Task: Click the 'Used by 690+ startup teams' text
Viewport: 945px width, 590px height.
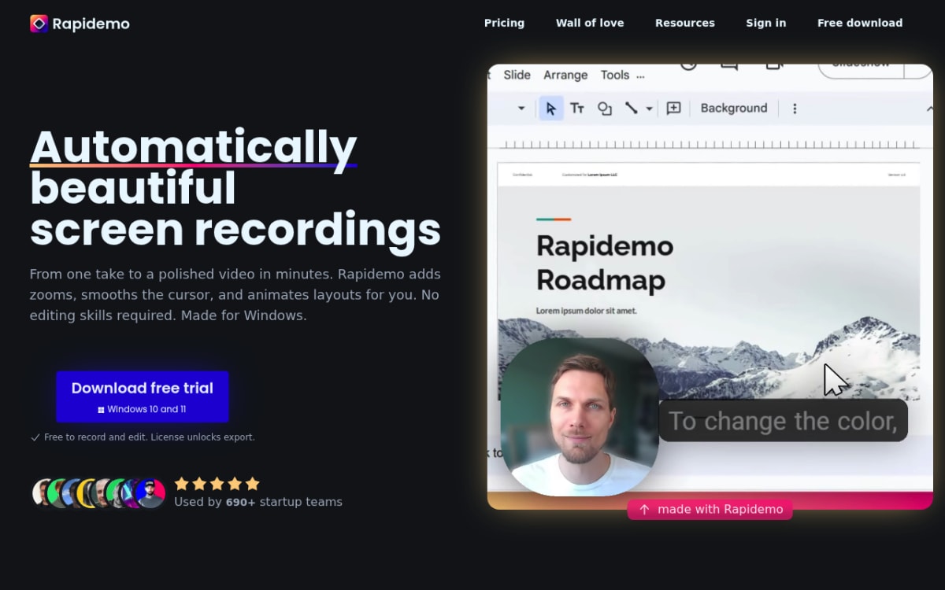Action: point(258,502)
